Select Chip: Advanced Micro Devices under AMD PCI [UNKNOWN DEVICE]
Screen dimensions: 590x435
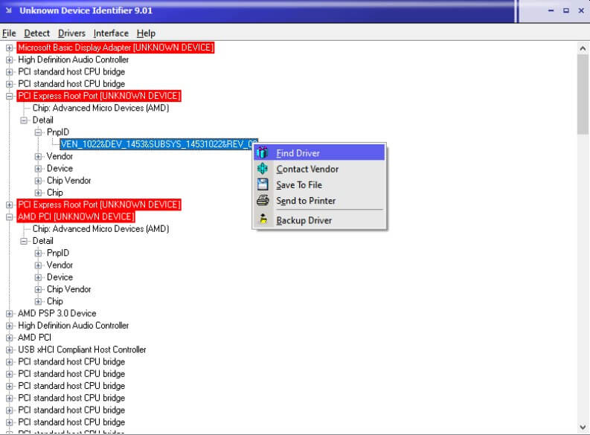(x=100, y=229)
